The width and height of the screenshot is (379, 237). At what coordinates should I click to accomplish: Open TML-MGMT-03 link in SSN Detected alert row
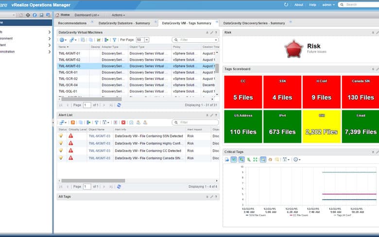point(99,136)
